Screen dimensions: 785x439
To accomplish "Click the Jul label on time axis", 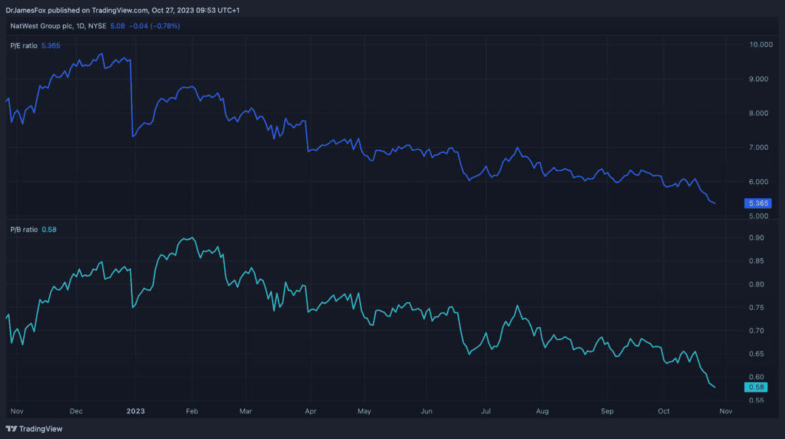I will tap(486, 411).
